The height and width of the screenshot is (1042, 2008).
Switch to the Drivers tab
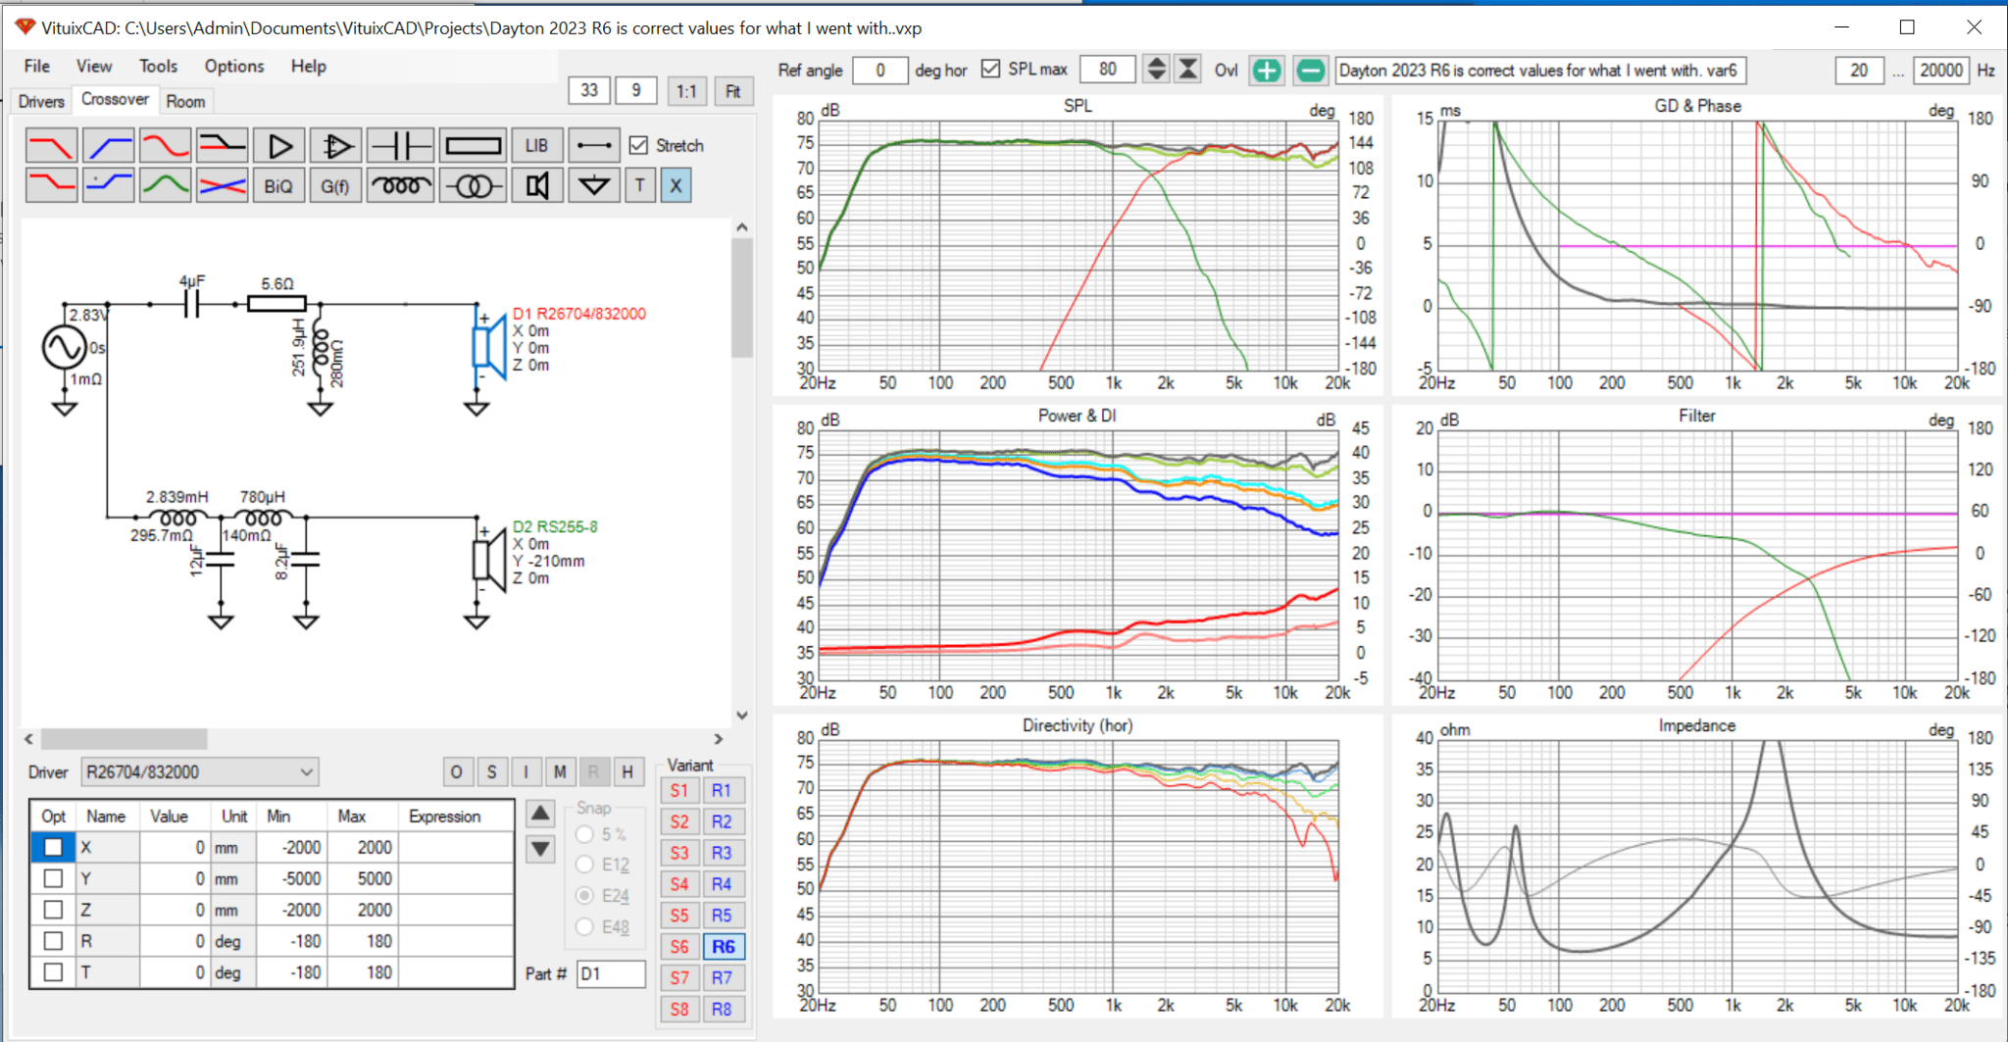[x=41, y=101]
